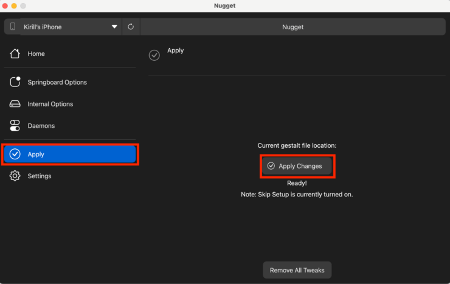Expand device list using dropdown arrow
The width and height of the screenshot is (450, 284).
[x=114, y=27]
